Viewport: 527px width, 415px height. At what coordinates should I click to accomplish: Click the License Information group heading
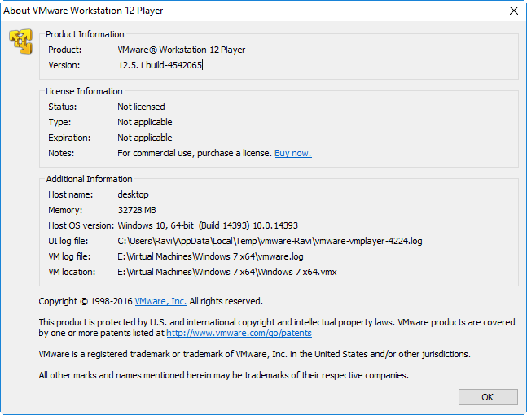point(84,91)
